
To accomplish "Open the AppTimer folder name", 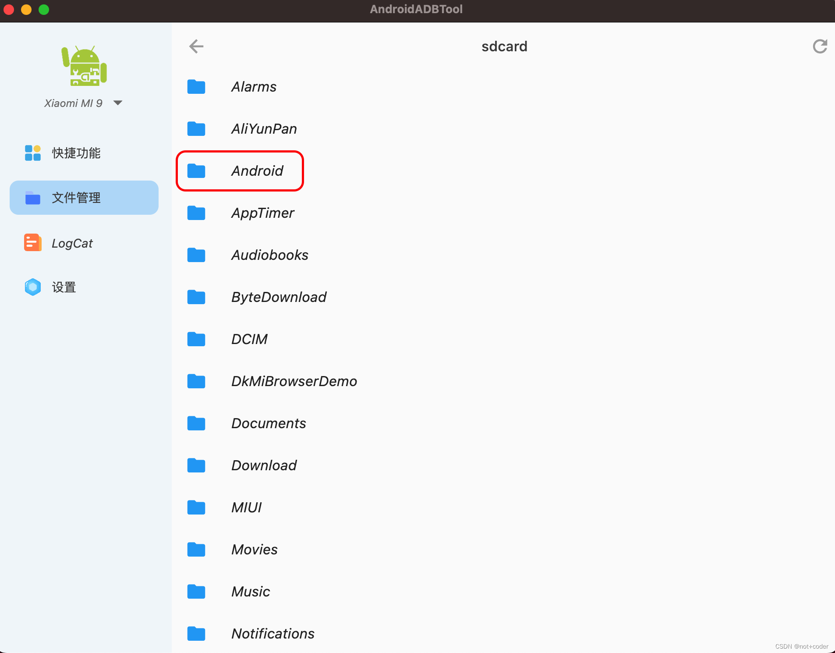I will [263, 213].
